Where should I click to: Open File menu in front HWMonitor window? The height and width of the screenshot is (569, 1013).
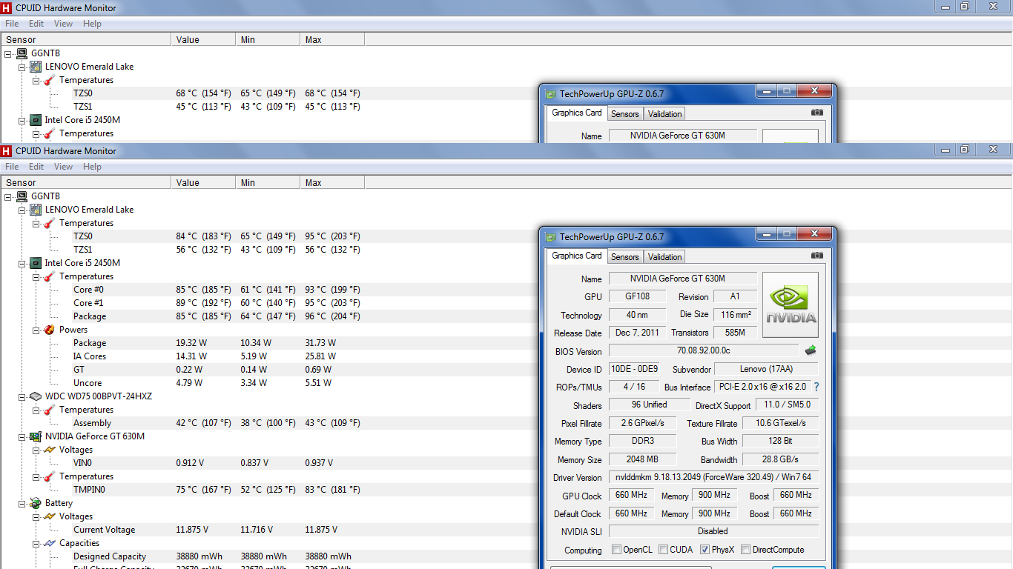point(12,167)
